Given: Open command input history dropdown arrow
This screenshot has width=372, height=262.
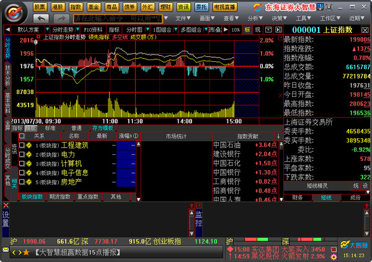Looking at the screenshot, I should tap(166, 18).
